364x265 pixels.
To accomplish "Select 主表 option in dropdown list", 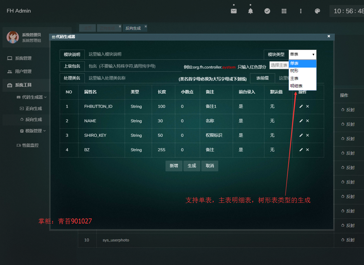I will point(302,79).
